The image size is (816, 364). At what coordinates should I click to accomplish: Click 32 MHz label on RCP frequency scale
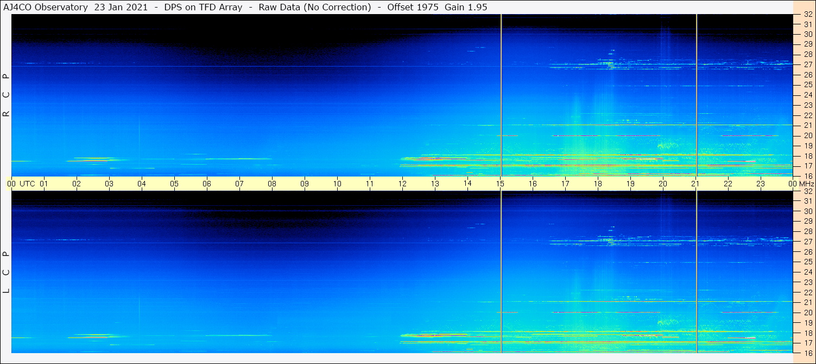point(807,14)
